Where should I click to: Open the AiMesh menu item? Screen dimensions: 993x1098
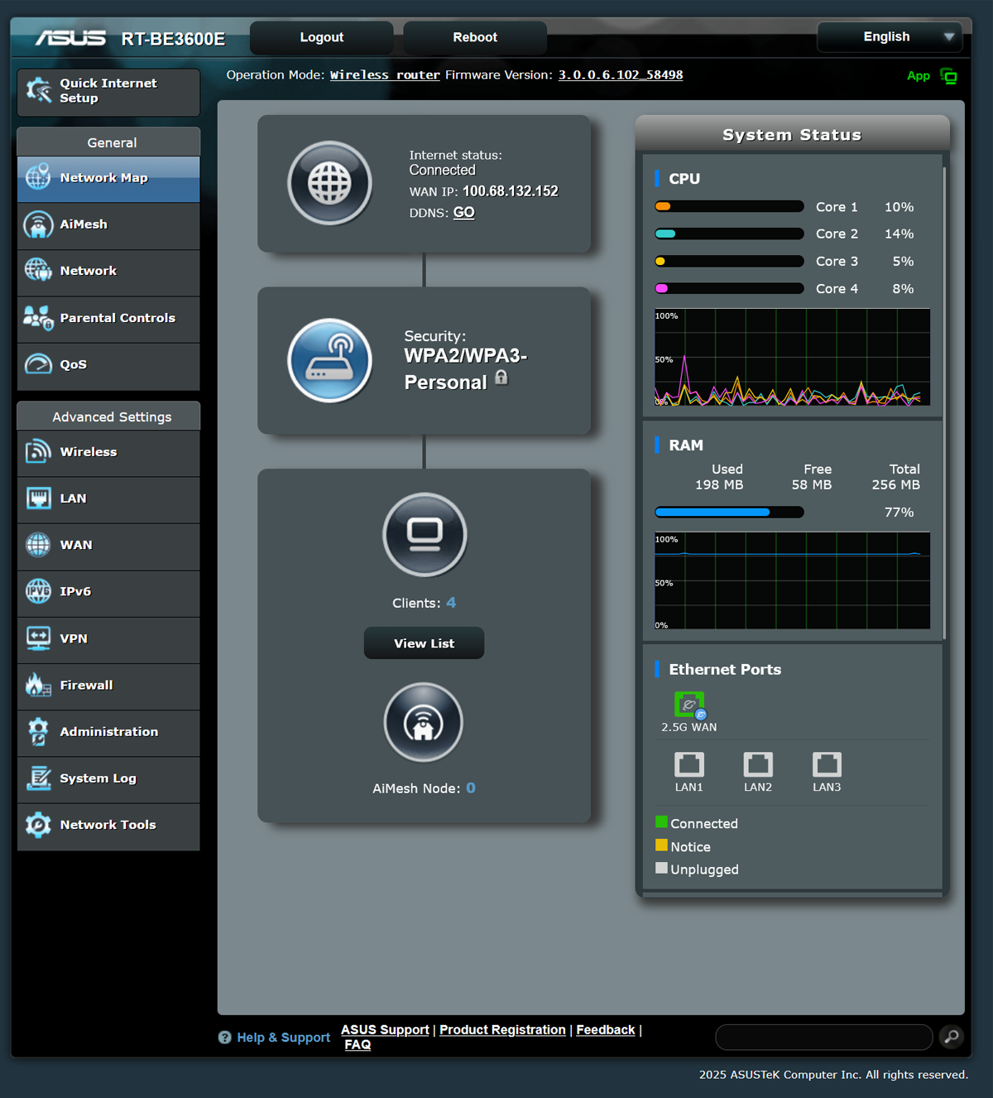coord(108,225)
